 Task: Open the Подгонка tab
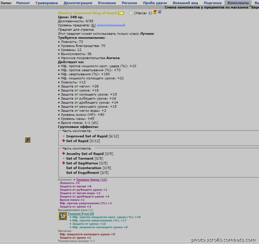(212, 3)
